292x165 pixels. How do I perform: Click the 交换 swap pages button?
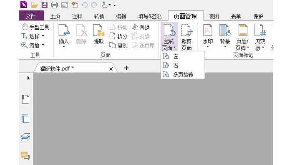click(141, 36)
